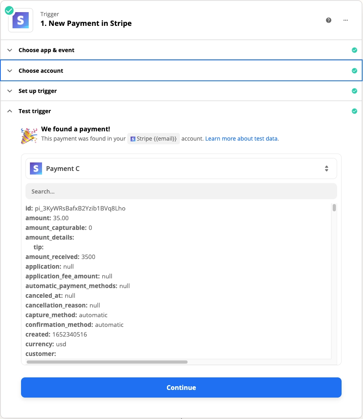Click the Stripe app icon in trigger header
363x419 pixels.
(x=21, y=20)
